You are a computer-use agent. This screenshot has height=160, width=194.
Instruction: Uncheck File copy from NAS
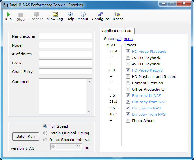click(x=128, y=102)
